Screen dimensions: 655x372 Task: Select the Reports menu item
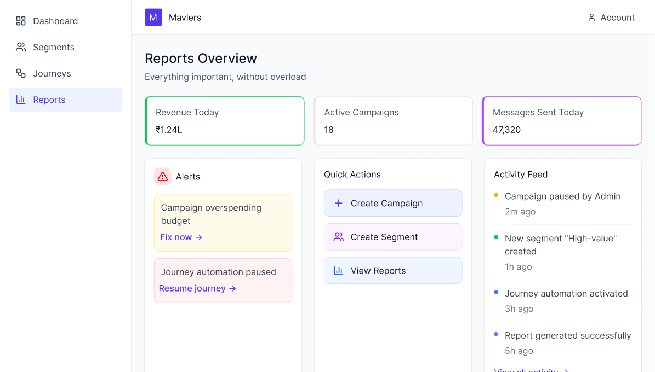click(x=66, y=100)
